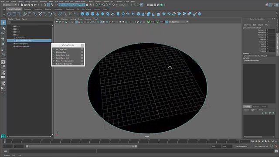Click the Save Scene icon

28,5
